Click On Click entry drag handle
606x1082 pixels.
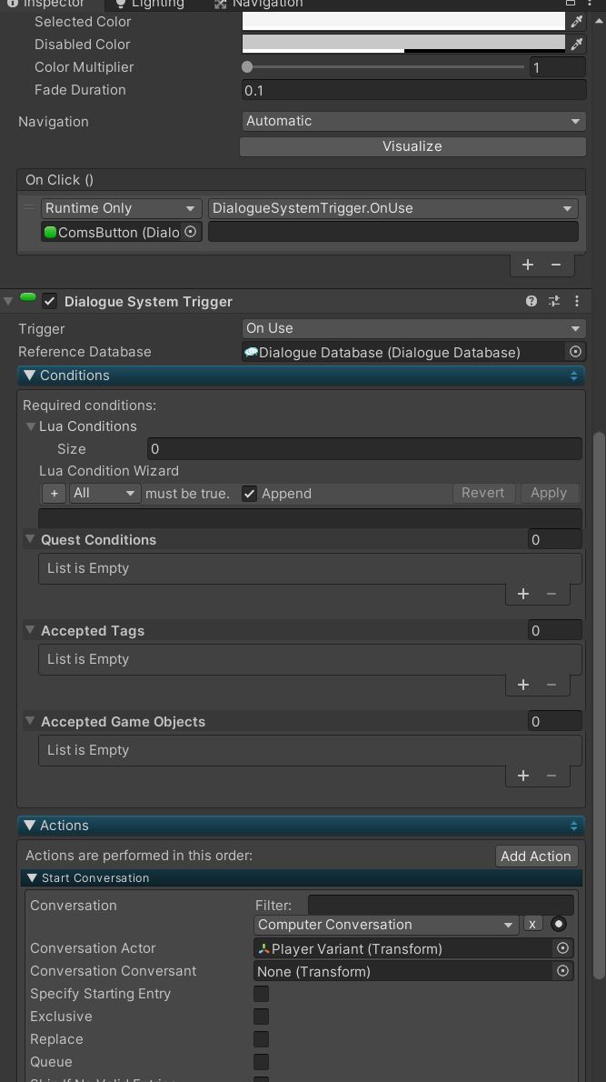[x=29, y=207]
